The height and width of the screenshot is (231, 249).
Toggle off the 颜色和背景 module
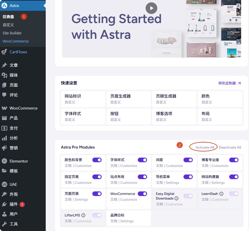pyautogui.click(x=97, y=160)
